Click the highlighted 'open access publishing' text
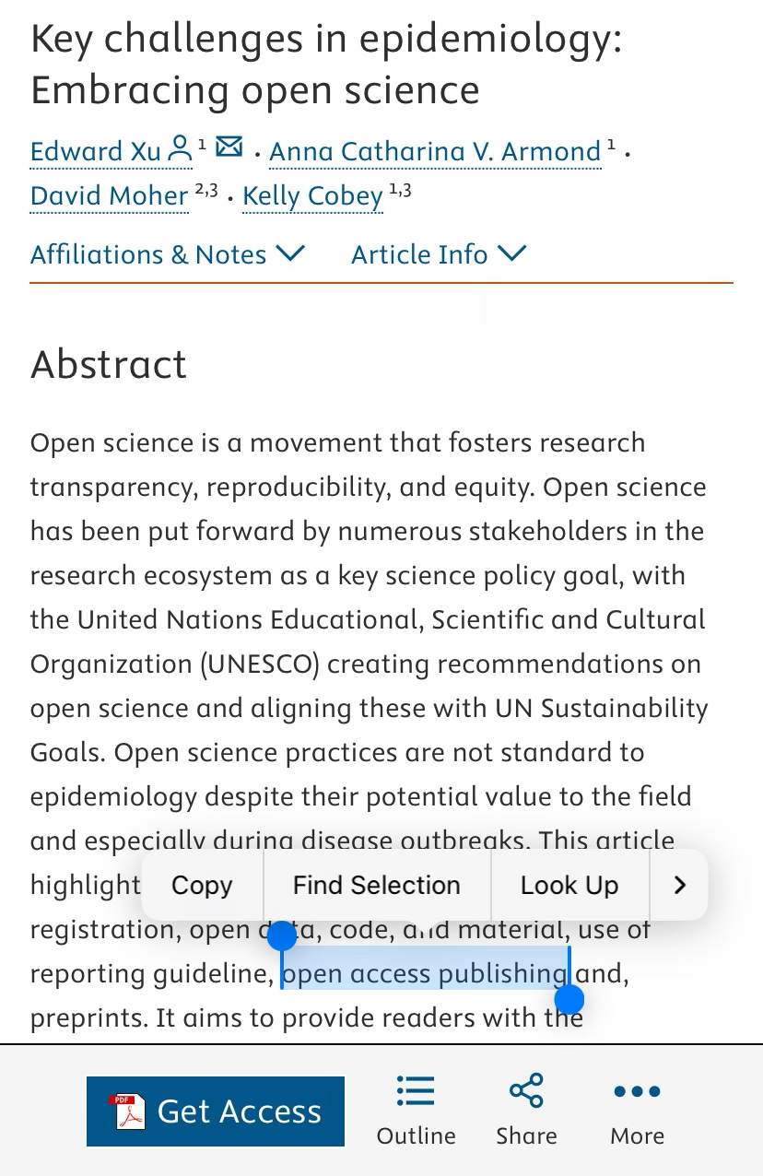 pyautogui.click(x=424, y=973)
